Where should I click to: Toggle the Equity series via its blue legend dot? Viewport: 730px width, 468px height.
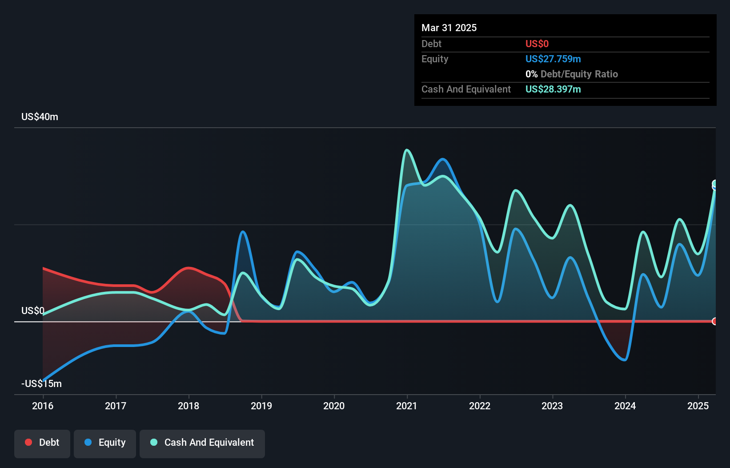click(88, 442)
